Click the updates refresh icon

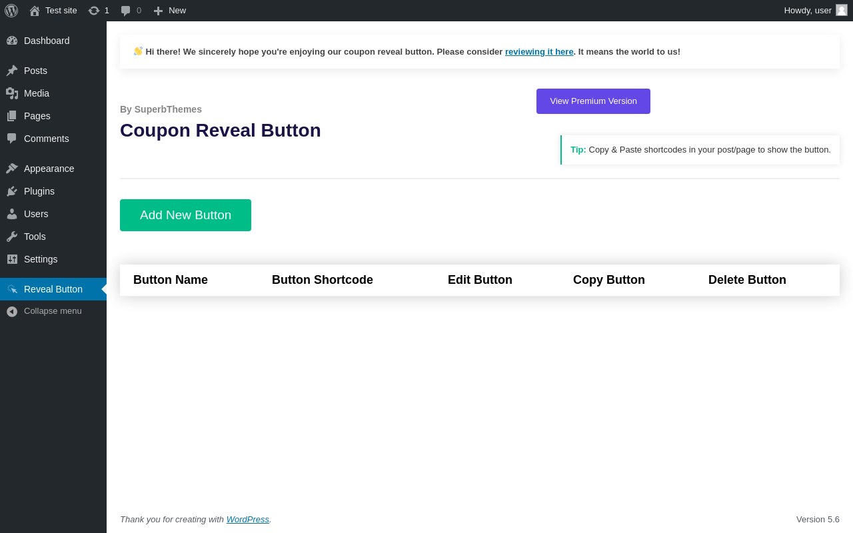click(94, 11)
